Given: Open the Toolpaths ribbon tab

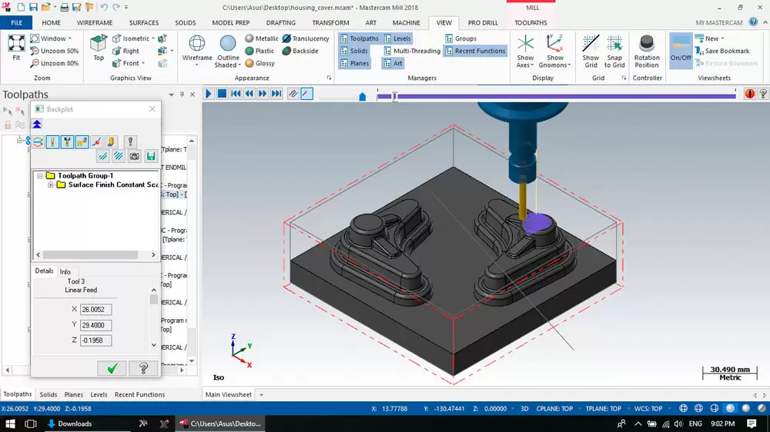Looking at the screenshot, I should point(531,23).
